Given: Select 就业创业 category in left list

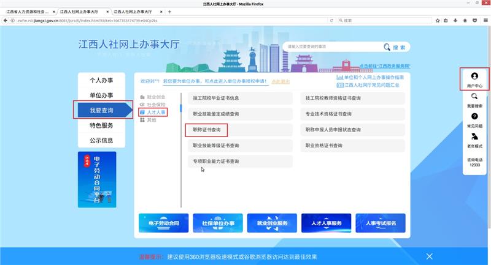Looking at the screenshot, I should click(x=155, y=97).
